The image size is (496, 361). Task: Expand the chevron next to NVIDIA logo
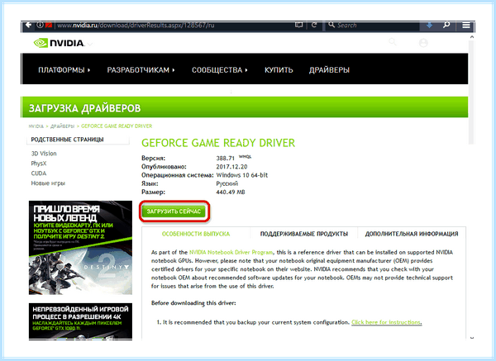[89, 44]
